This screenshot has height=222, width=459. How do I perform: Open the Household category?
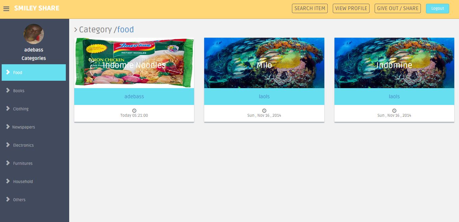34,181
